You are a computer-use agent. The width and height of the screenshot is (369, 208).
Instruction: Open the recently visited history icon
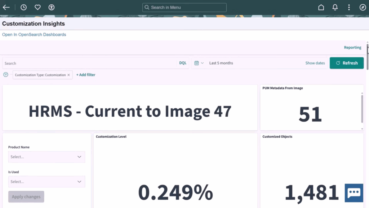[23, 7]
